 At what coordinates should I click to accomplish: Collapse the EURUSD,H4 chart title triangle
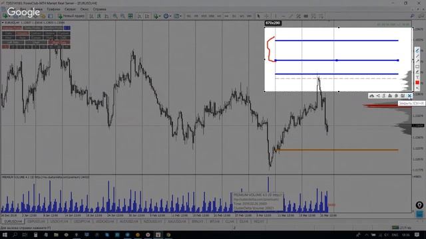pyautogui.click(x=3, y=23)
